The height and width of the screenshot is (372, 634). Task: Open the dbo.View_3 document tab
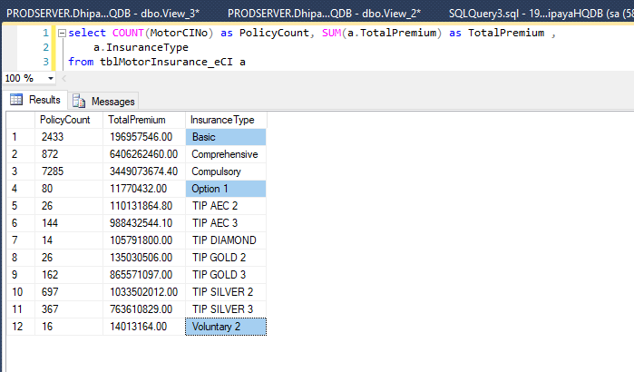[x=102, y=14]
